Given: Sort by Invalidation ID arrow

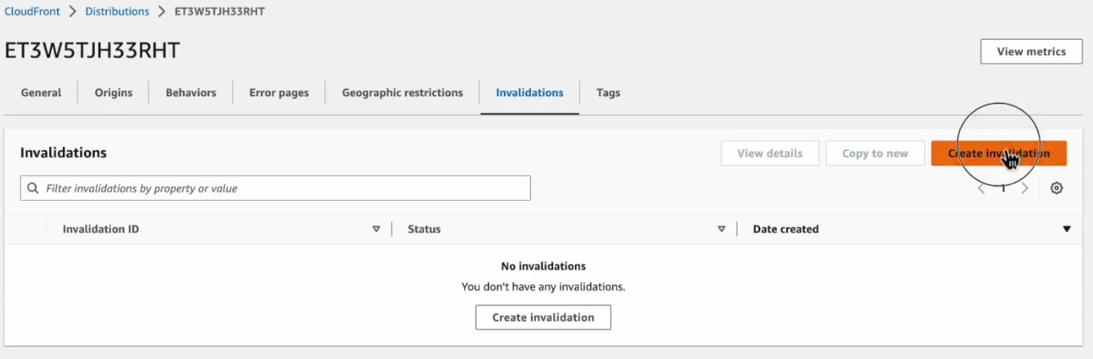Looking at the screenshot, I should (376, 229).
